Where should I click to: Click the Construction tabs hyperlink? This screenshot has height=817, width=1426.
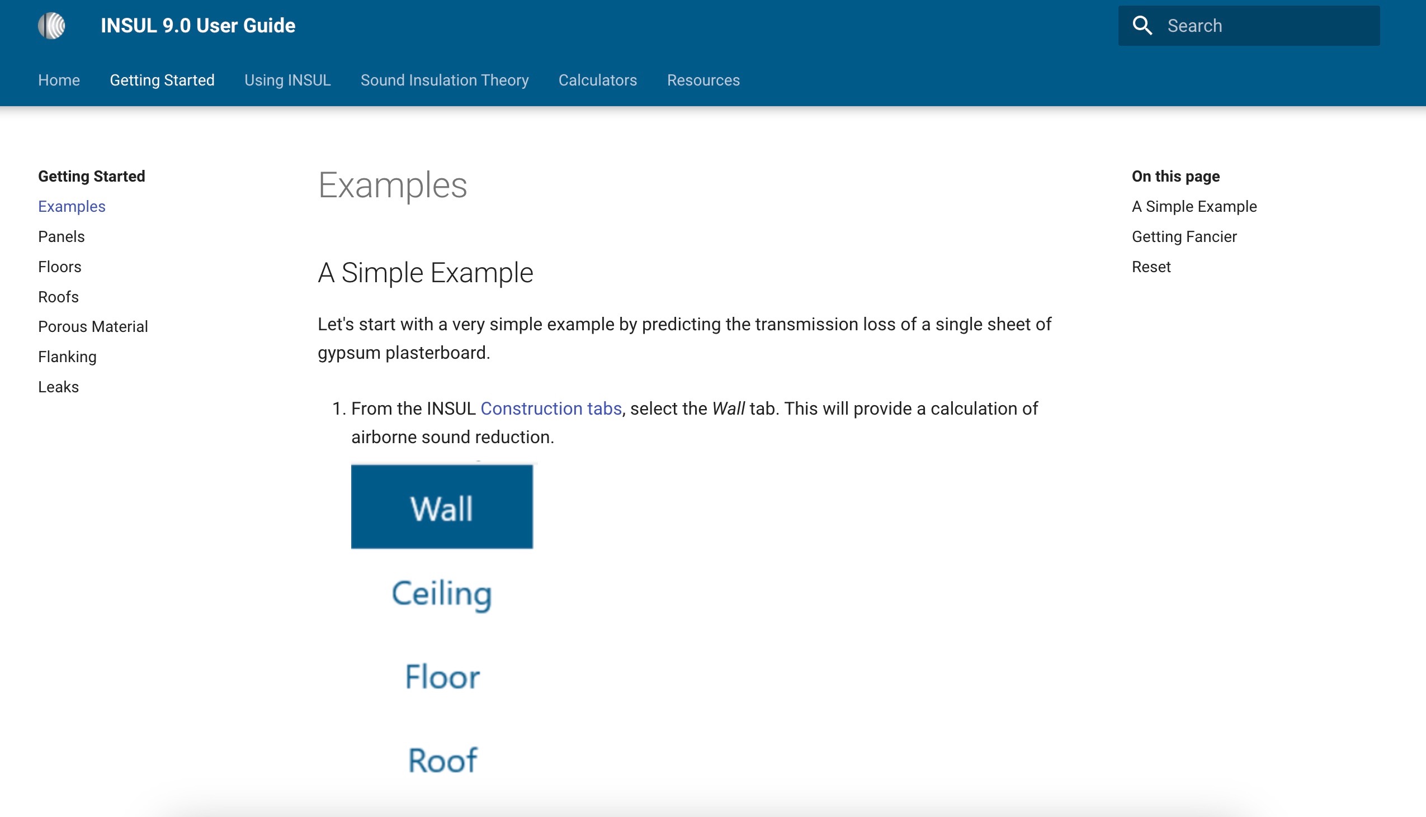click(x=550, y=407)
